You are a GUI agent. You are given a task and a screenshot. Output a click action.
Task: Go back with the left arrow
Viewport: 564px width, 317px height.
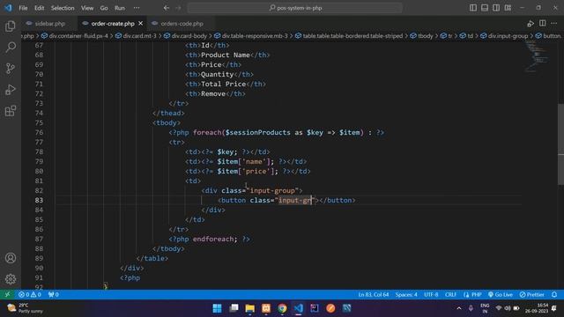click(167, 8)
